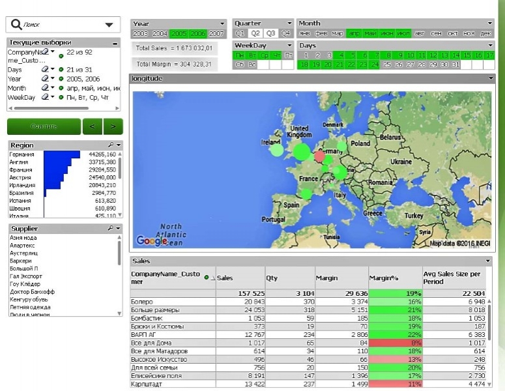Toggle year 2003 in Year filter
This screenshot has height=391, width=505.
click(140, 33)
